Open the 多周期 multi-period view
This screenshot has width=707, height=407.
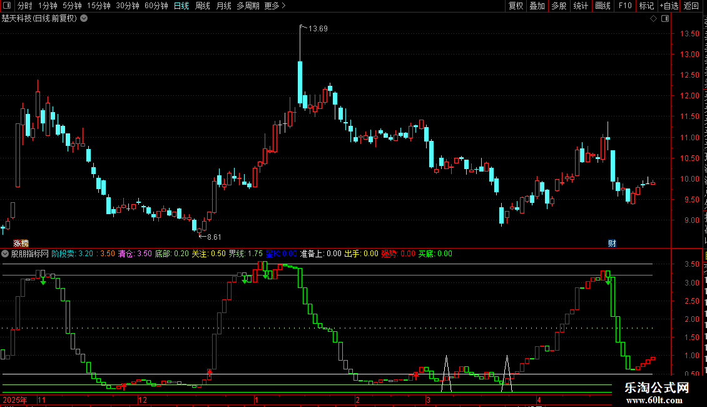click(x=248, y=6)
